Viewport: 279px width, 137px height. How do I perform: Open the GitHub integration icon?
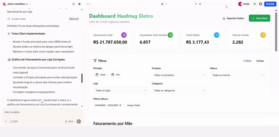pyautogui.click(x=260, y=4)
